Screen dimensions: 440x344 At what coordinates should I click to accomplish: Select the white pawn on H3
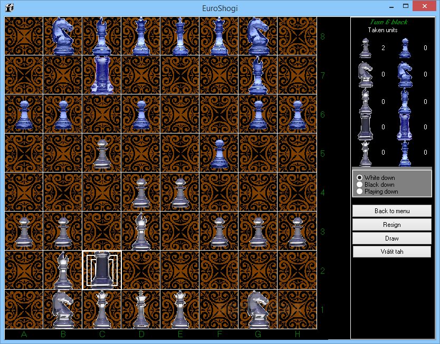click(x=297, y=232)
